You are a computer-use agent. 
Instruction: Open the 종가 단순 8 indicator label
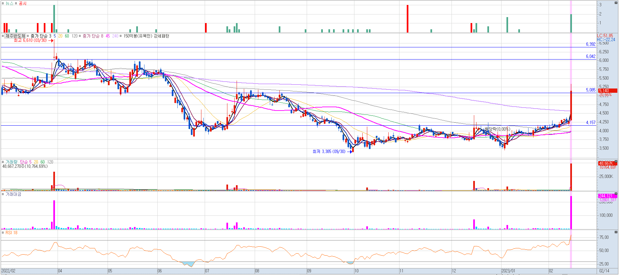93,36
